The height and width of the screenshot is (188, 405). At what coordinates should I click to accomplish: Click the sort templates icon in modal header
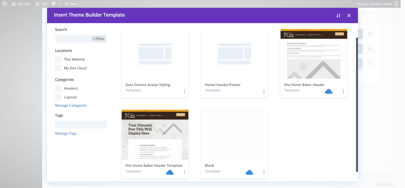tap(338, 16)
